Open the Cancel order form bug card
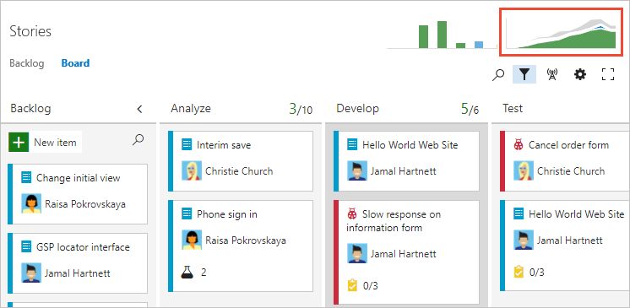630x308 pixels. [x=568, y=145]
